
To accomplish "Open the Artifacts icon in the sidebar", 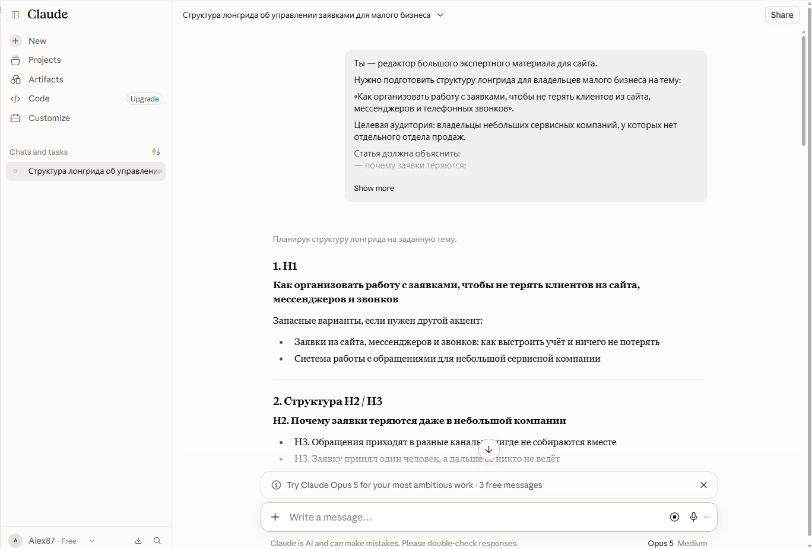I will tap(15, 79).
